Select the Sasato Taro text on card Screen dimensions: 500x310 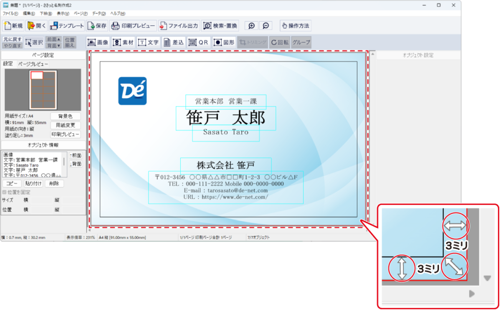(x=226, y=133)
